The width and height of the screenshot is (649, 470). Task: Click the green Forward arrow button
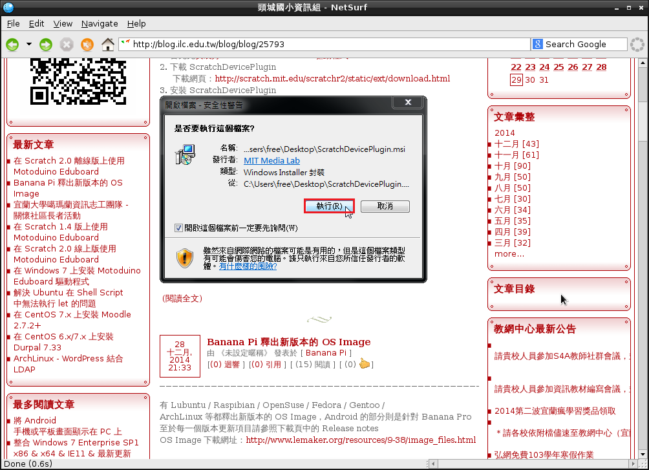coord(46,45)
